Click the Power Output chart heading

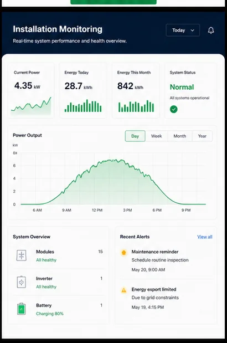[x=27, y=135]
